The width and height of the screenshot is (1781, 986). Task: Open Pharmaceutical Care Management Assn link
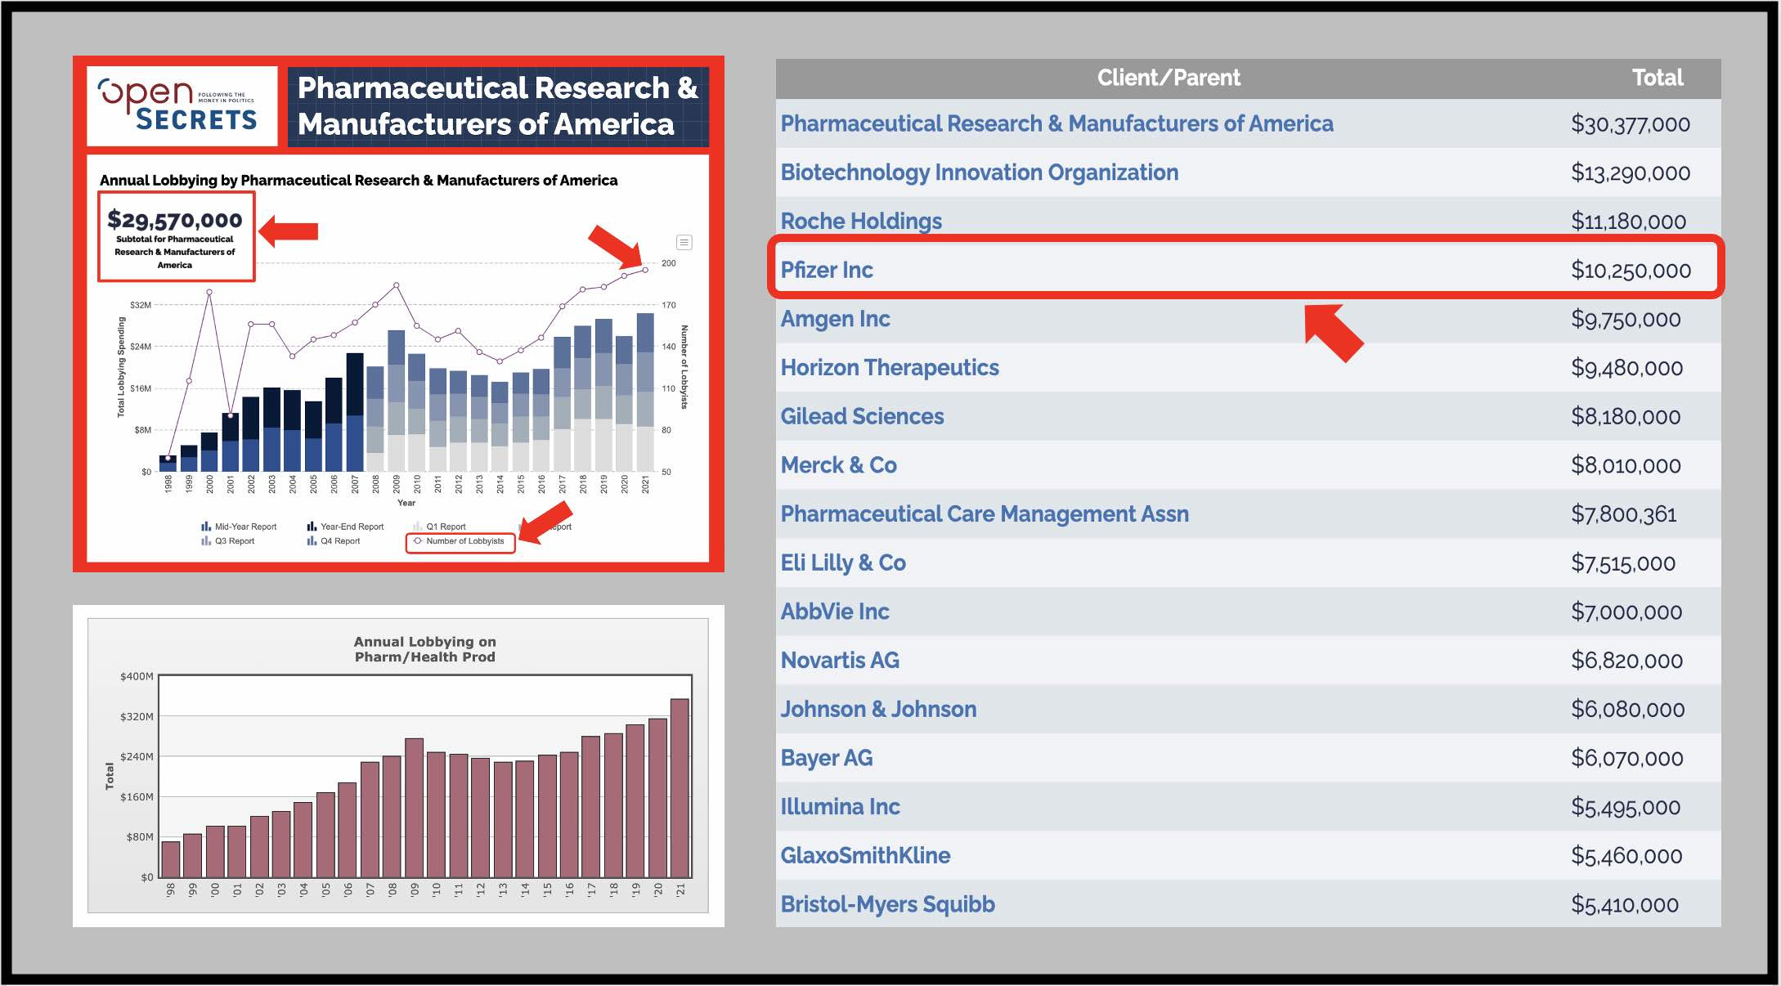(x=985, y=513)
